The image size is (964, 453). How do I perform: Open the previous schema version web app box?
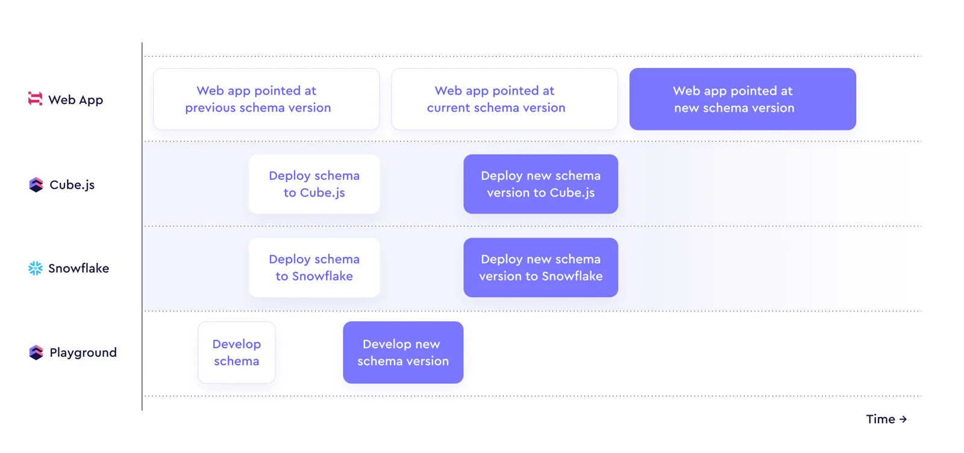tap(266, 99)
